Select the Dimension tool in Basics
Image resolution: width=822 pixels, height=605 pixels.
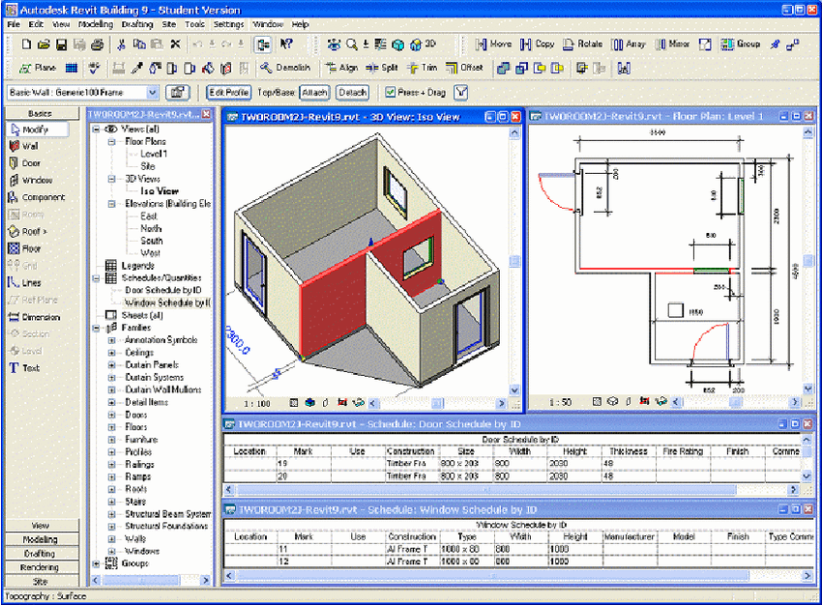click(34, 317)
